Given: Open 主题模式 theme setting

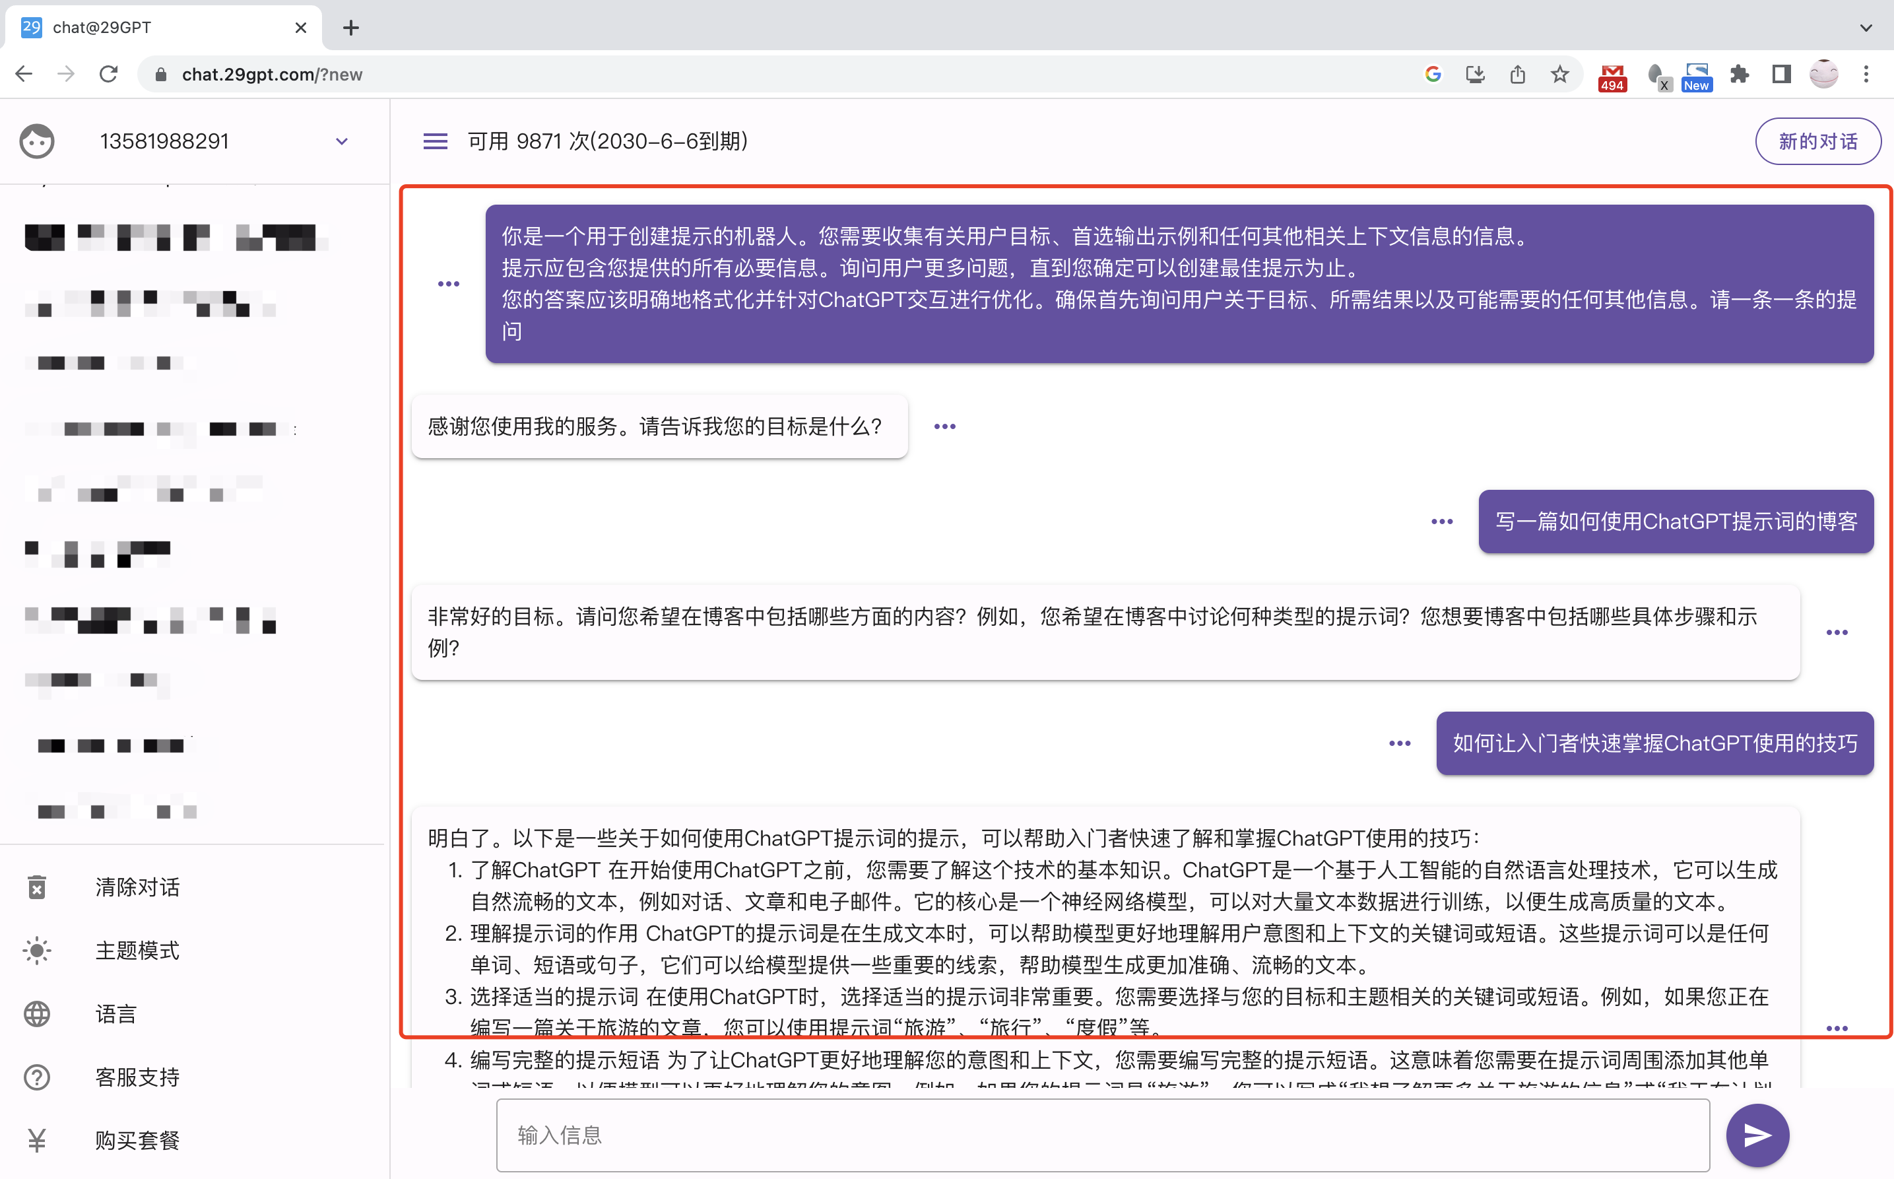Looking at the screenshot, I should (138, 951).
